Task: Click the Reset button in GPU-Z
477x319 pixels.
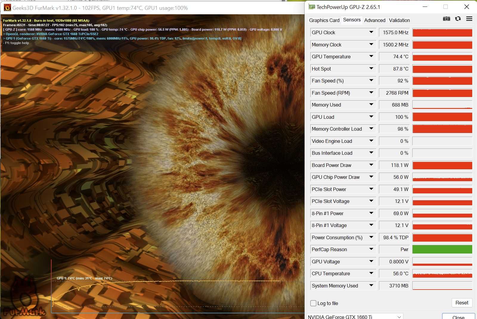Action: pyautogui.click(x=462, y=303)
